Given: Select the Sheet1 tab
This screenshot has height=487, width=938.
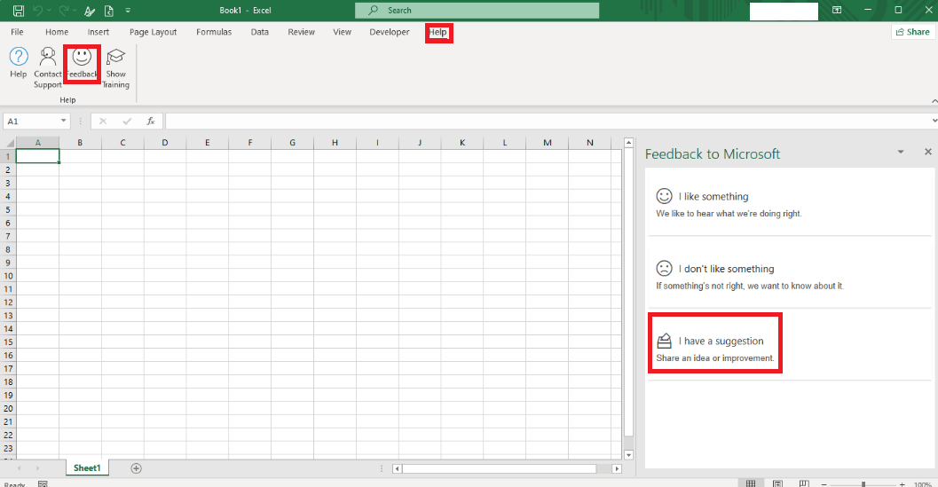Looking at the screenshot, I should pos(87,467).
